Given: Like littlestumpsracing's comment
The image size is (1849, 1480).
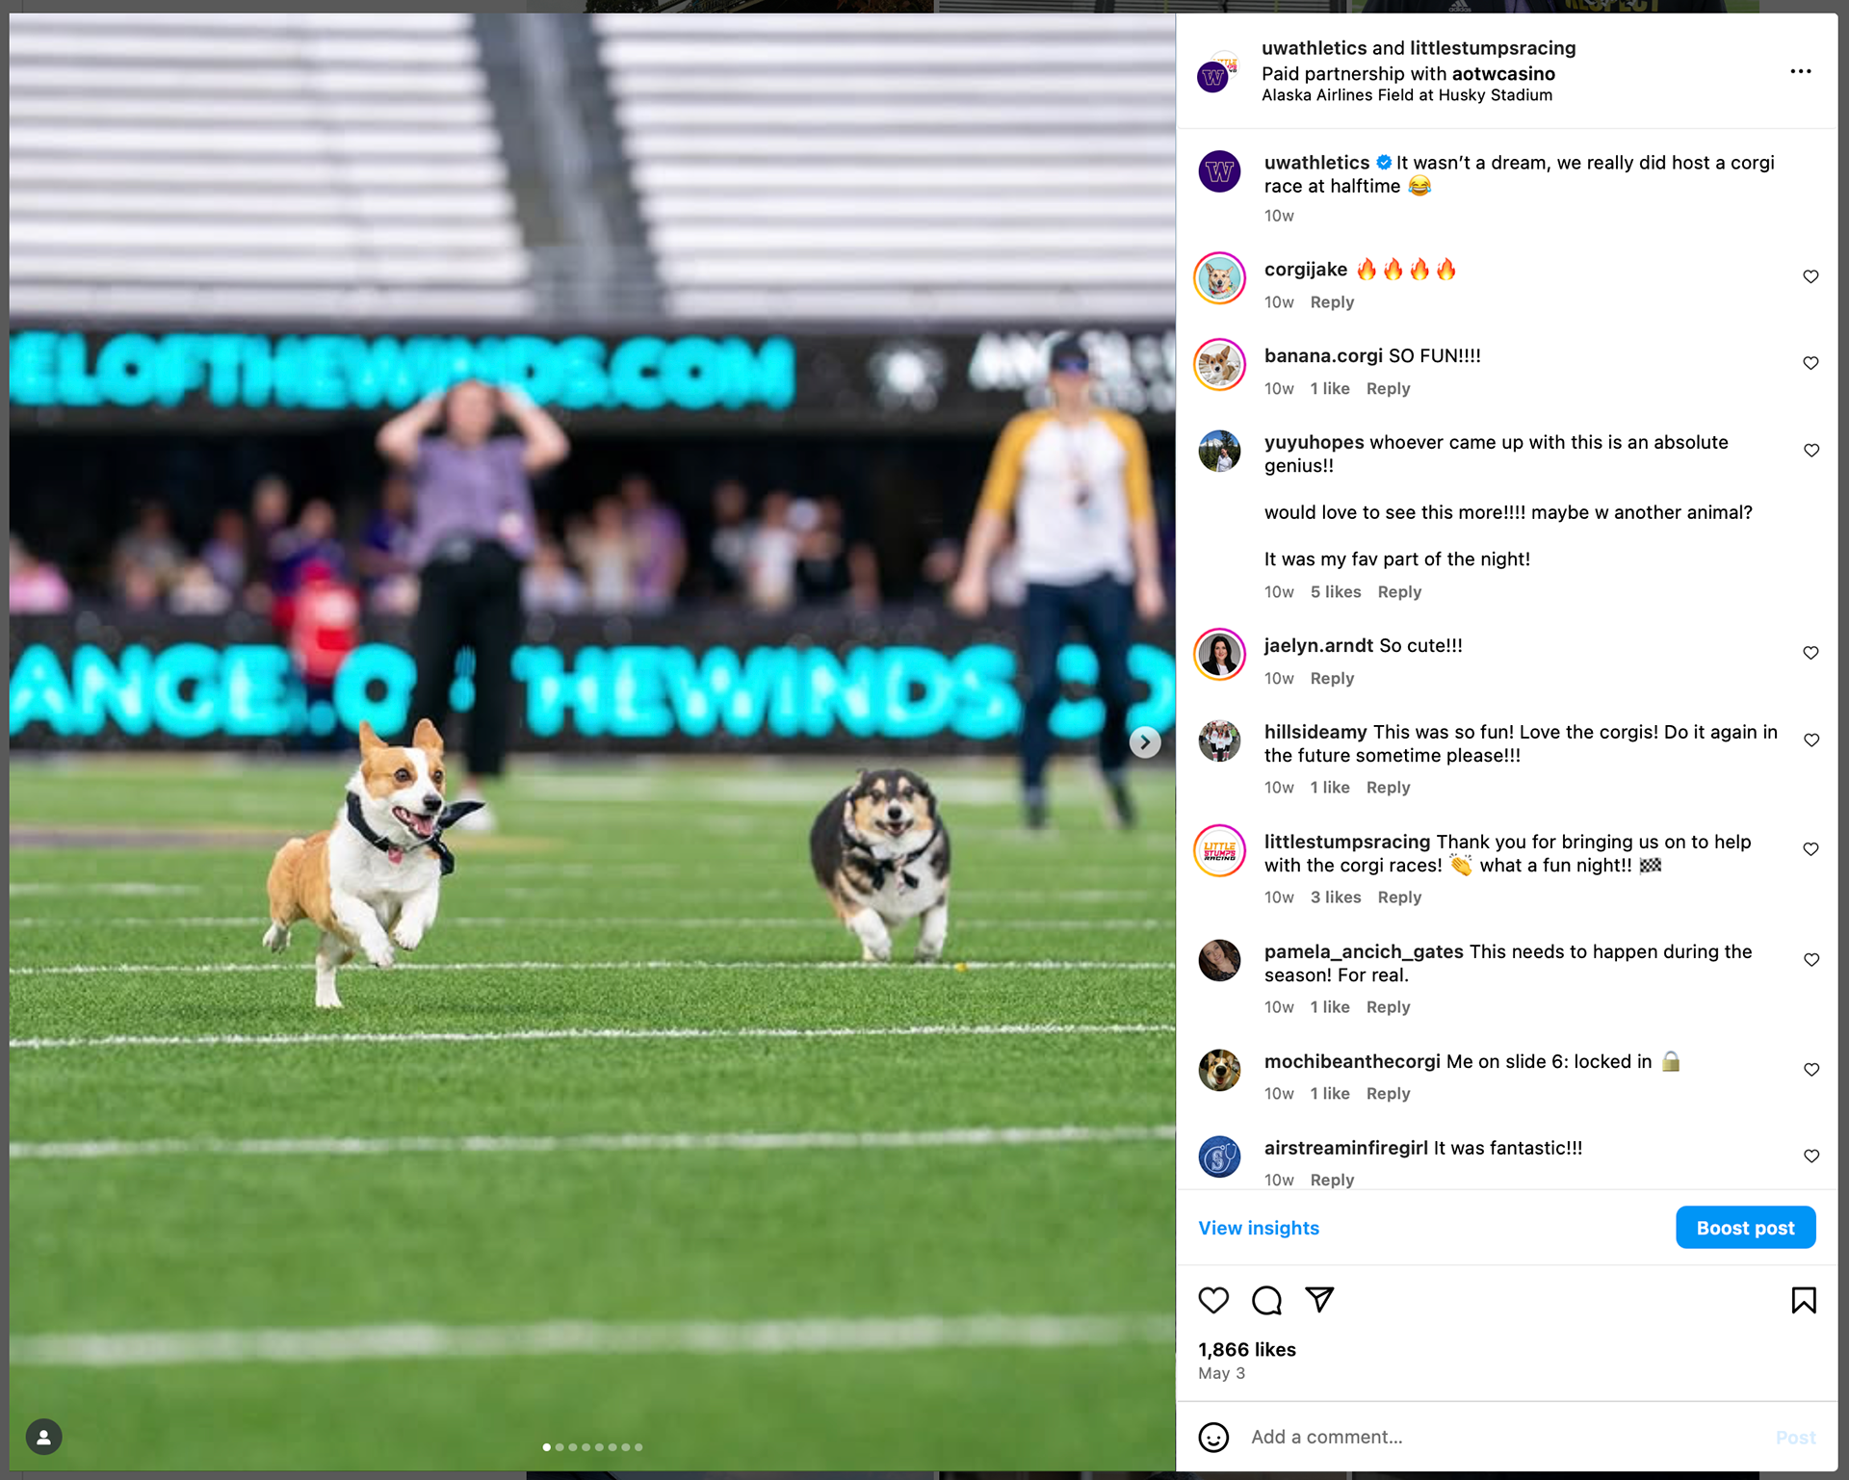Looking at the screenshot, I should point(1810,848).
